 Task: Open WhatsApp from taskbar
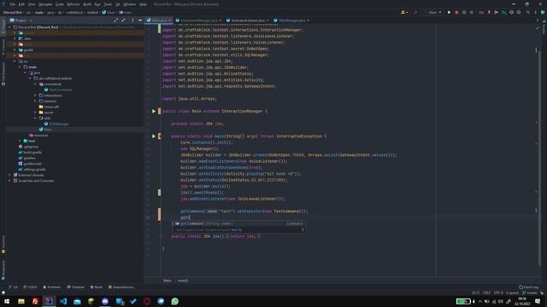174,301
